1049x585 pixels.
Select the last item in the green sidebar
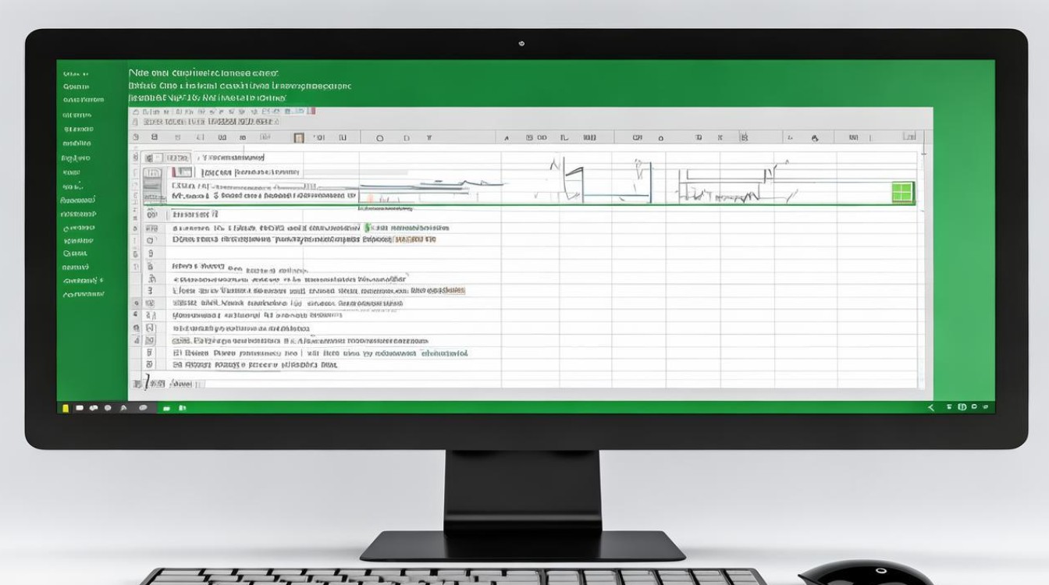point(84,294)
